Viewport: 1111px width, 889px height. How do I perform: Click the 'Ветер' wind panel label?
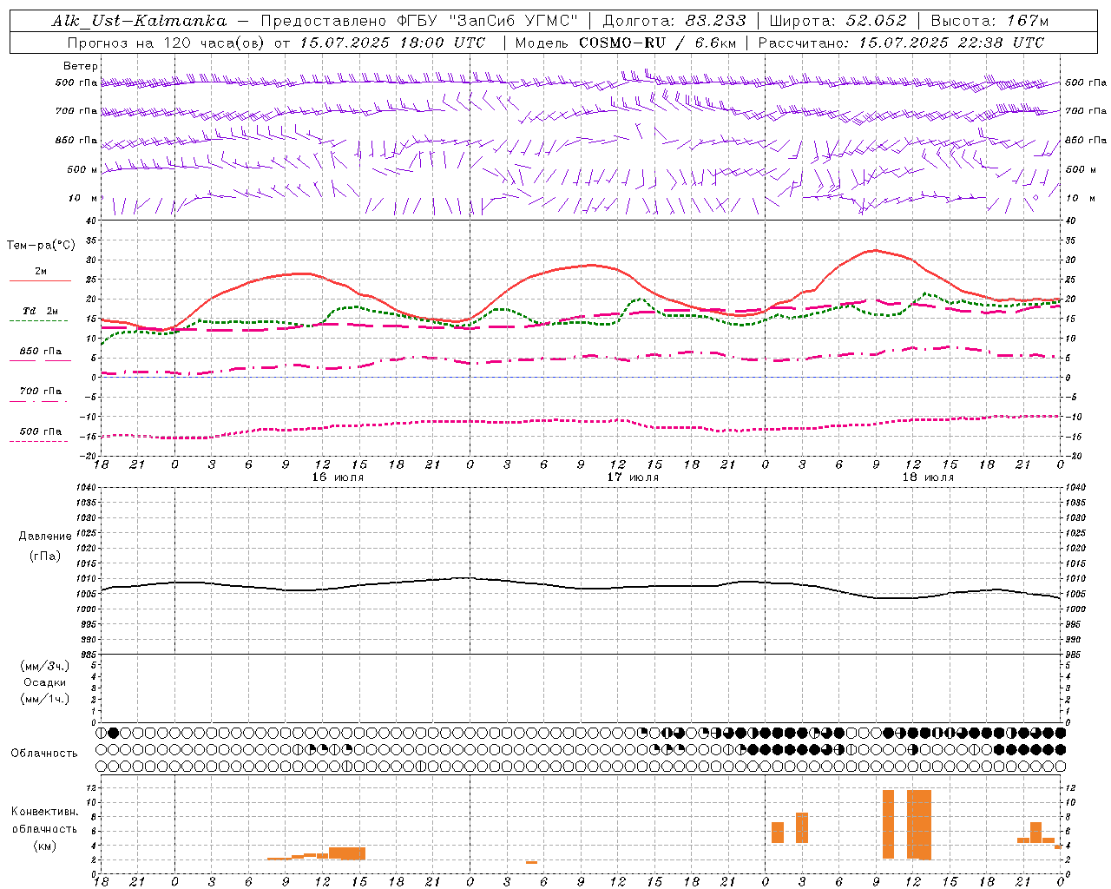coord(81,66)
